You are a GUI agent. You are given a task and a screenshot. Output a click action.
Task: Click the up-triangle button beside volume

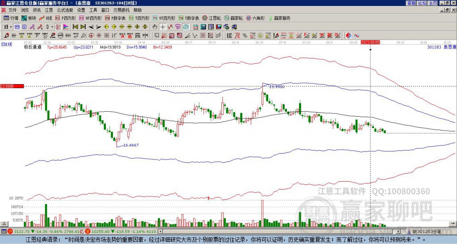pos(4,224)
